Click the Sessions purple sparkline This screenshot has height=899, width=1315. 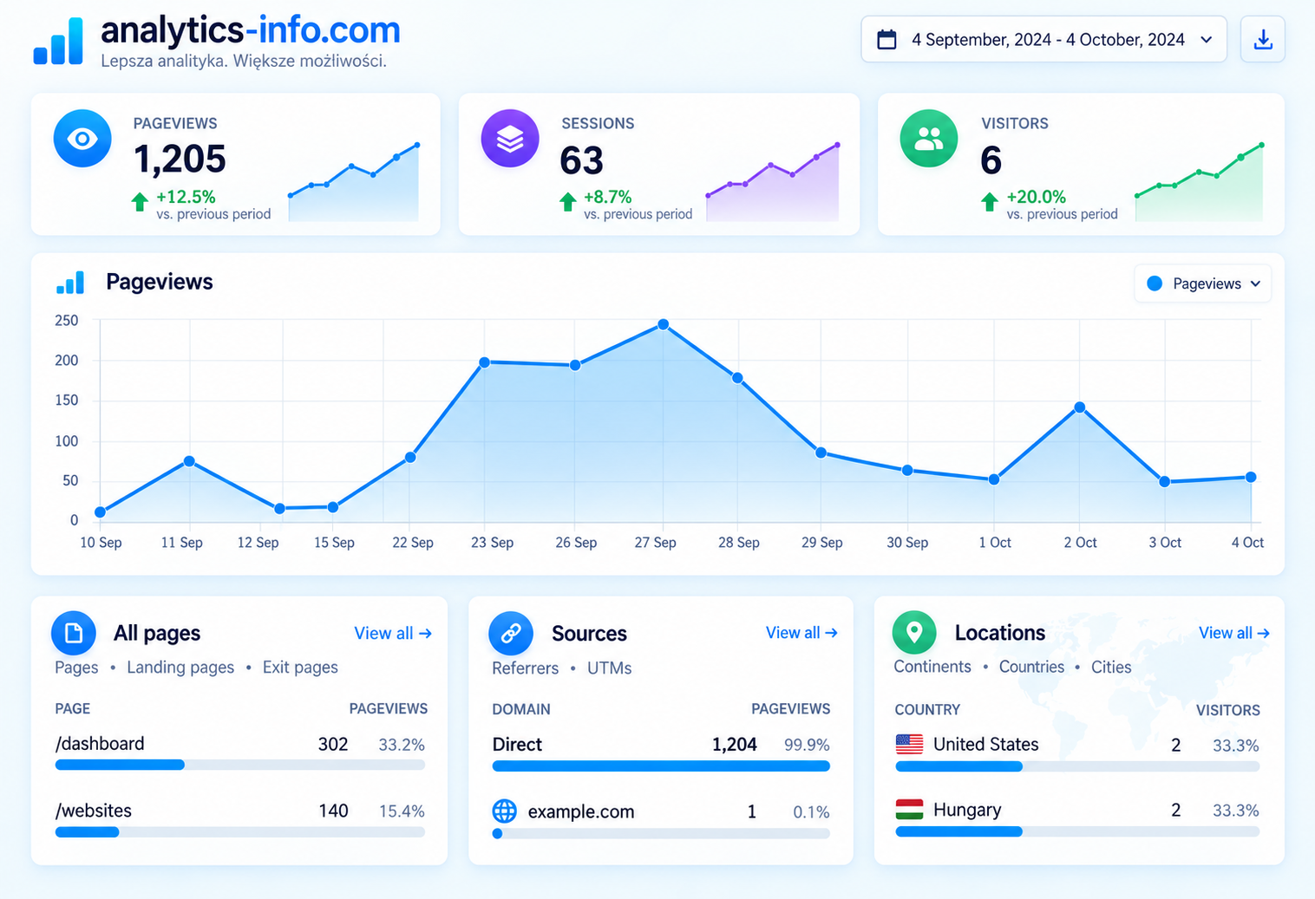coord(773,182)
